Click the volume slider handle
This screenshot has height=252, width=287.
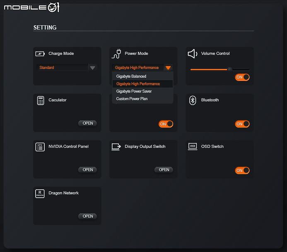click(229, 69)
